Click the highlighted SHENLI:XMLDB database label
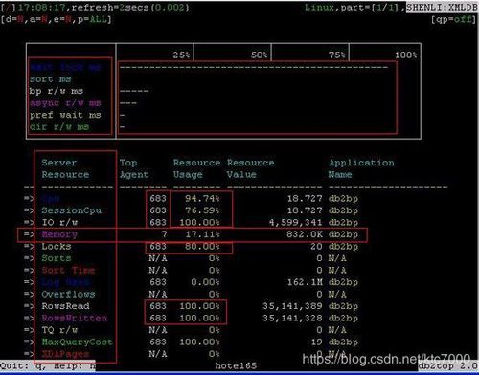The width and height of the screenshot is (479, 375). click(442, 7)
